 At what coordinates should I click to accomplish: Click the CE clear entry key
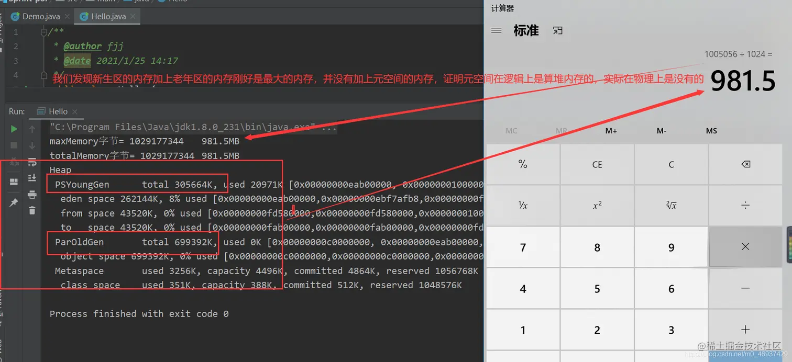tap(597, 164)
